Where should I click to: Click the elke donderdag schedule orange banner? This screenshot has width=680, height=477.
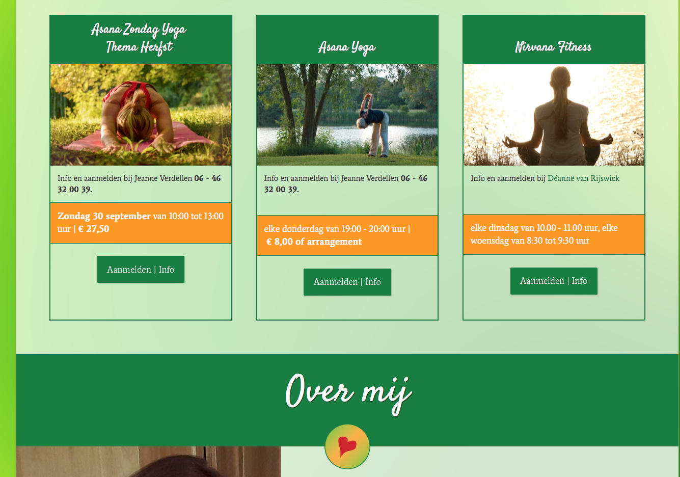pos(347,235)
